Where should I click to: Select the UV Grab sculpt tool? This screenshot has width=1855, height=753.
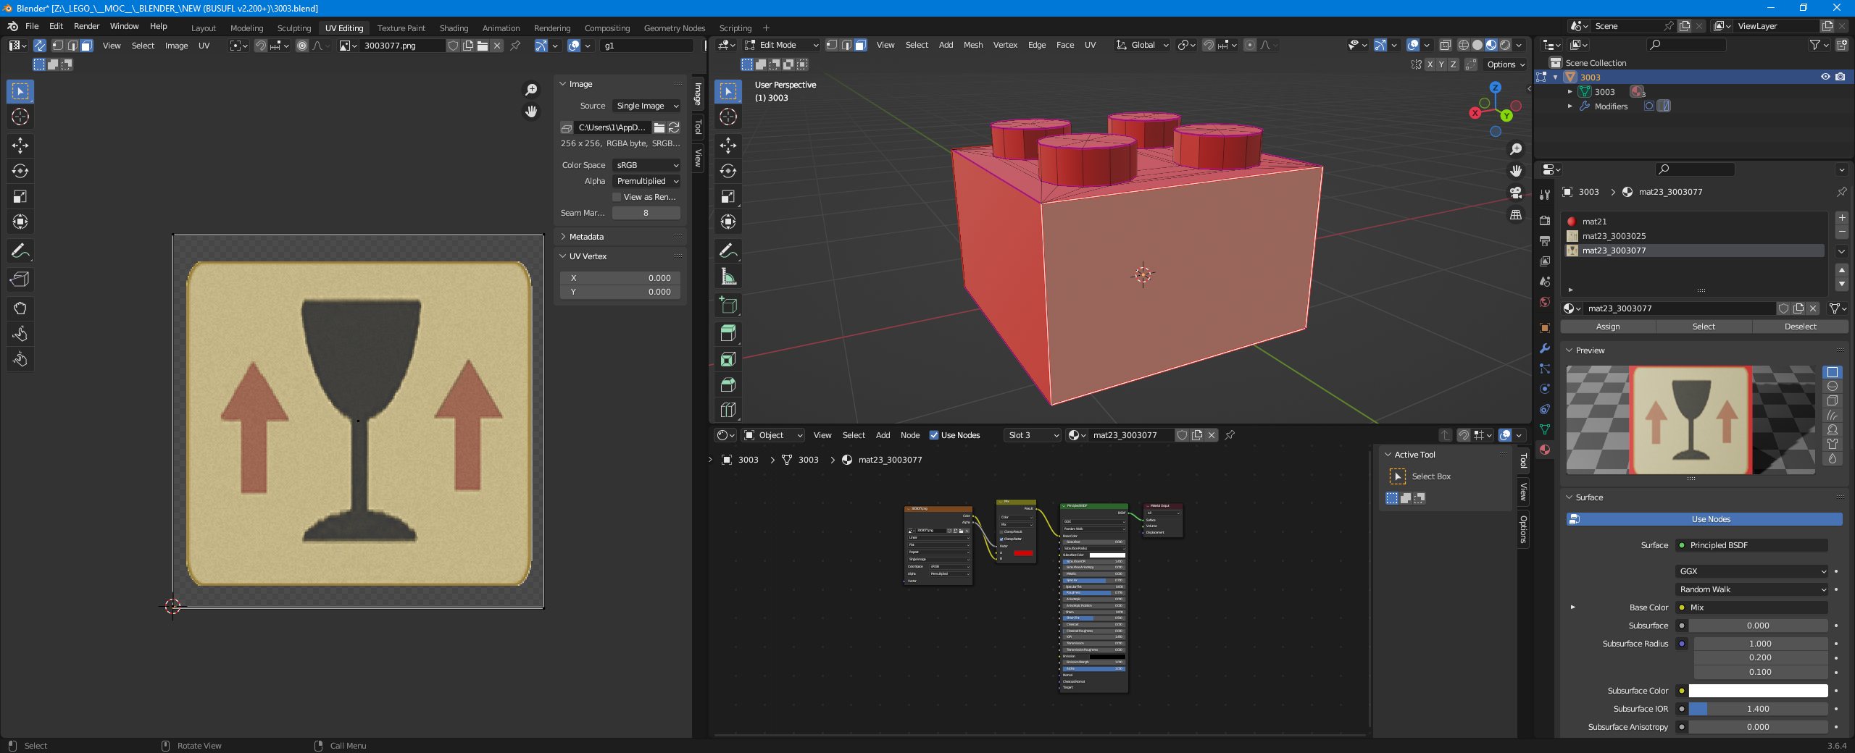(20, 308)
